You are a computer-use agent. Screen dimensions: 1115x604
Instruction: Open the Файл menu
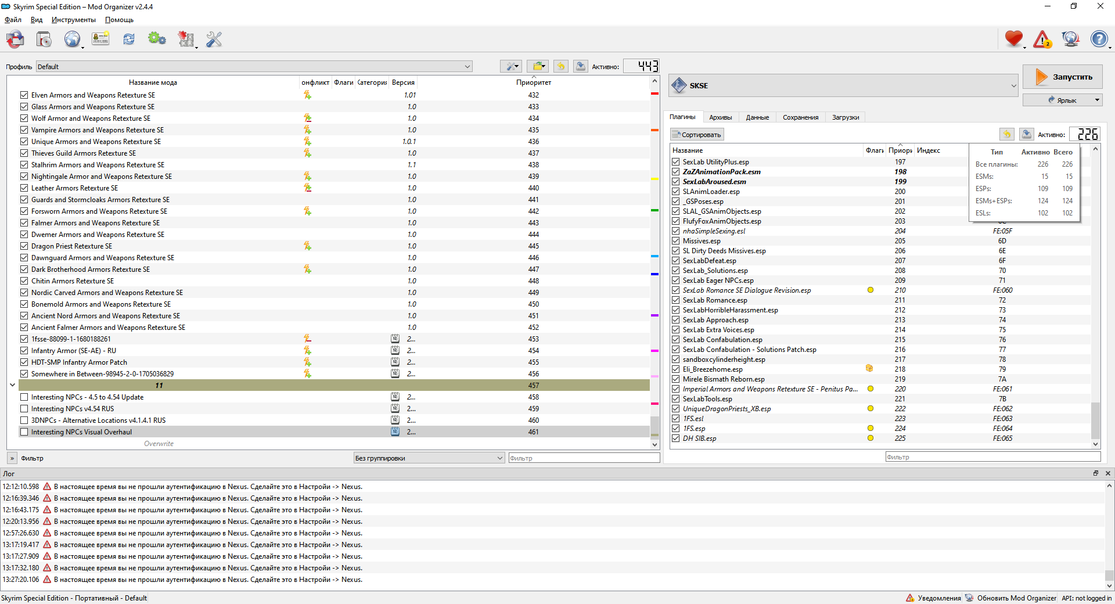pos(13,20)
